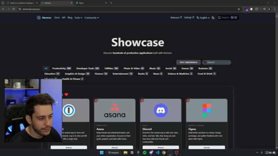Filter by Games category
278x156 pixels.
click(x=187, y=68)
